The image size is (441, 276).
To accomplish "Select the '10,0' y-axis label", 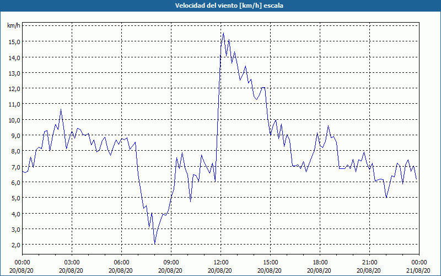I will pyautogui.click(x=15, y=120).
